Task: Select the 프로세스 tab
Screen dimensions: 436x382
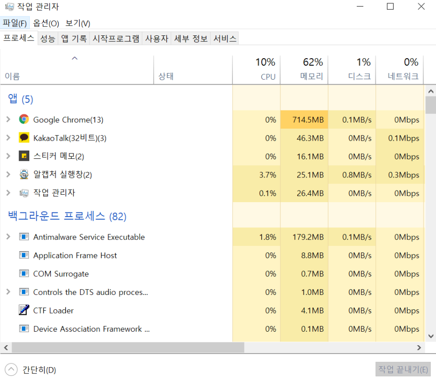Action: pos(19,38)
